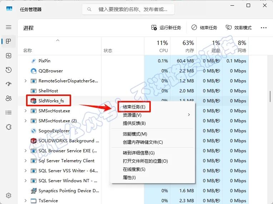The width and height of the screenshot is (273, 204).
Task: Choose 创建内存转储文件(C) menu entry
Action: coord(143,142)
